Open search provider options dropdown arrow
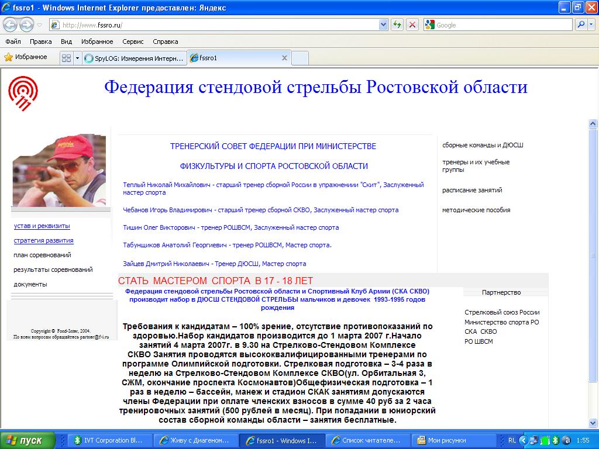599x449 pixels. pos(591,25)
